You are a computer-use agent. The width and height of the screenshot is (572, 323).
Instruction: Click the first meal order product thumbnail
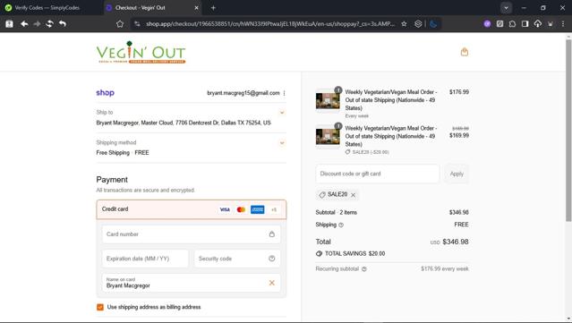coord(328,100)
